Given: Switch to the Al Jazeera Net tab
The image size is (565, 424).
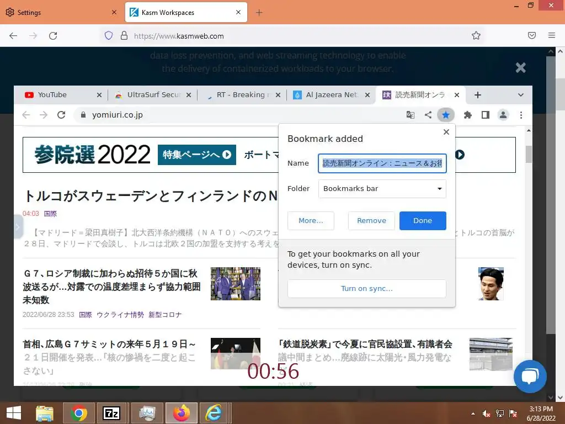Looking at the screenshot, I should 330,95.
